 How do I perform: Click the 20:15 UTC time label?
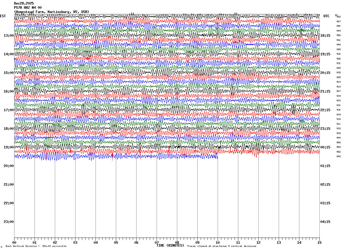325,73
